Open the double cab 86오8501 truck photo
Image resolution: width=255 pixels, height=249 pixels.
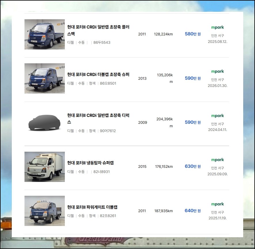point(45,78)
